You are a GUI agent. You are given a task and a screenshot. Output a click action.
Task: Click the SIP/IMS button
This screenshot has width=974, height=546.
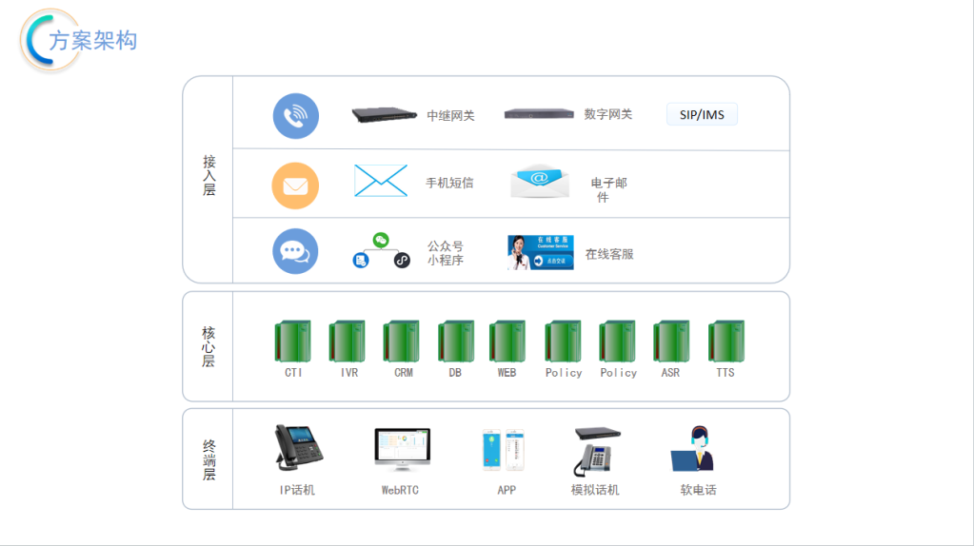coord(702,115)
